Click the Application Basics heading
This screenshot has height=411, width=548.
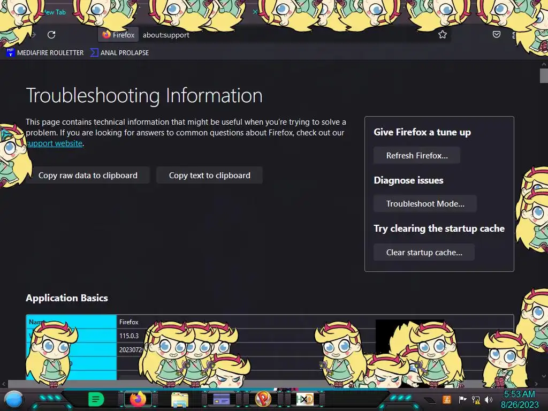pyautogui.click(x=67, y=298)
